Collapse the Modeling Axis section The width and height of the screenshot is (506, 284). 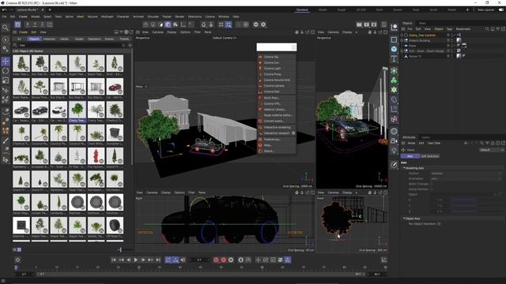pos(404,168)
